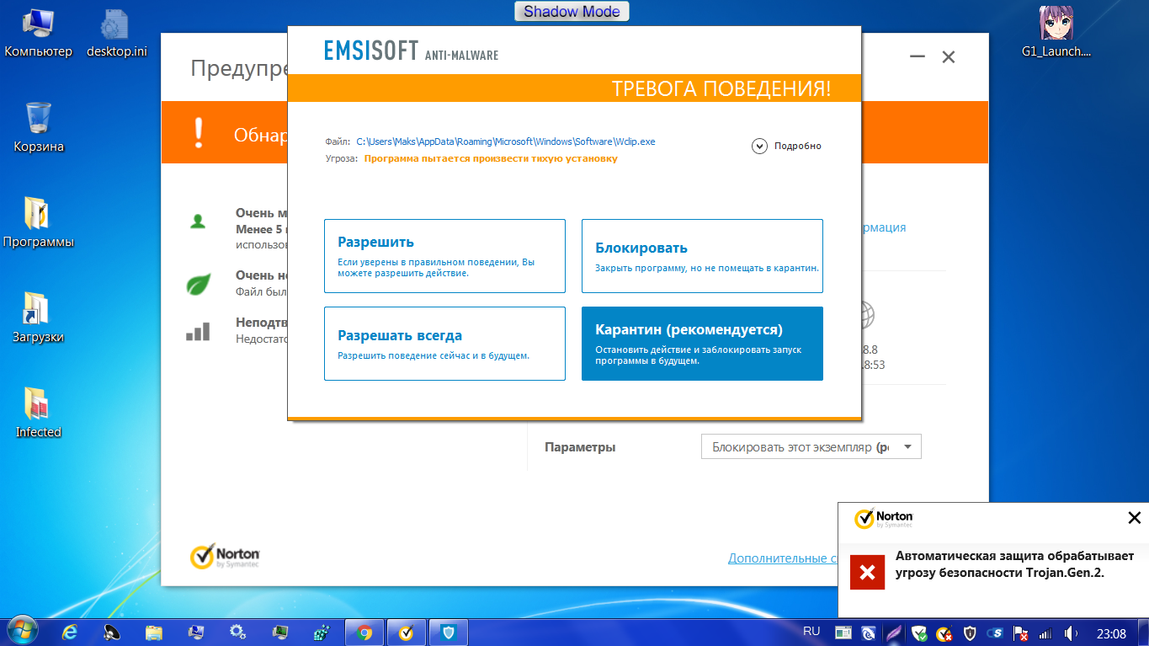The image size is (1149, 646).
Task: Click the red X icon in the Norton notification
Action: [x=867, y=573]
